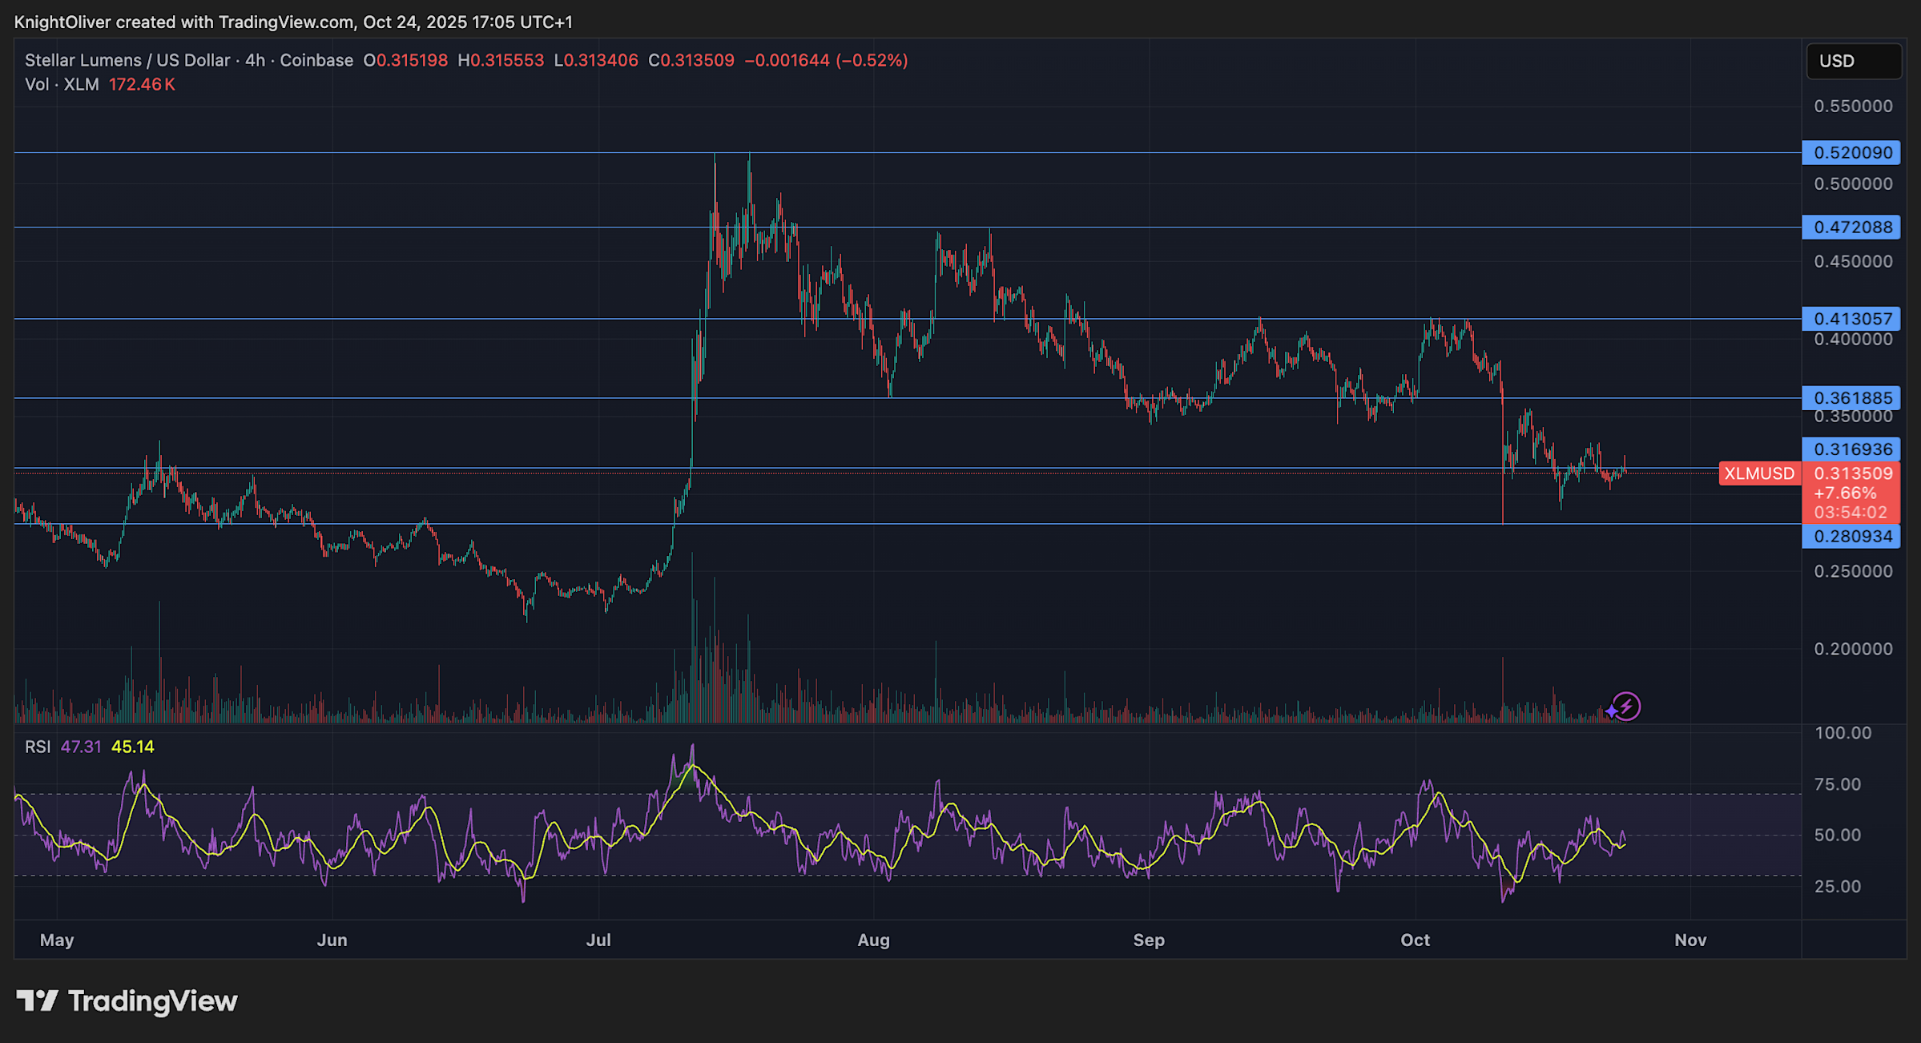Viewport: 1921px width, 1043px height.
Task: Click the Oct label on the time axis
Action: point(1416,940)
